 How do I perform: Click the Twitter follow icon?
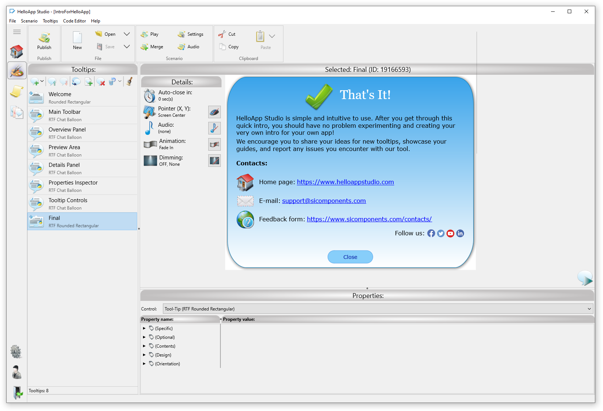click(441, 233)
